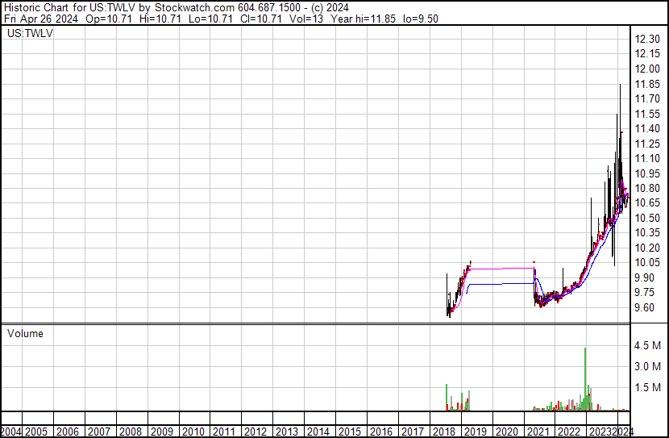Select the 2018 year label on time axis
This screenshot has width=669, height=438.
[444, 432]
